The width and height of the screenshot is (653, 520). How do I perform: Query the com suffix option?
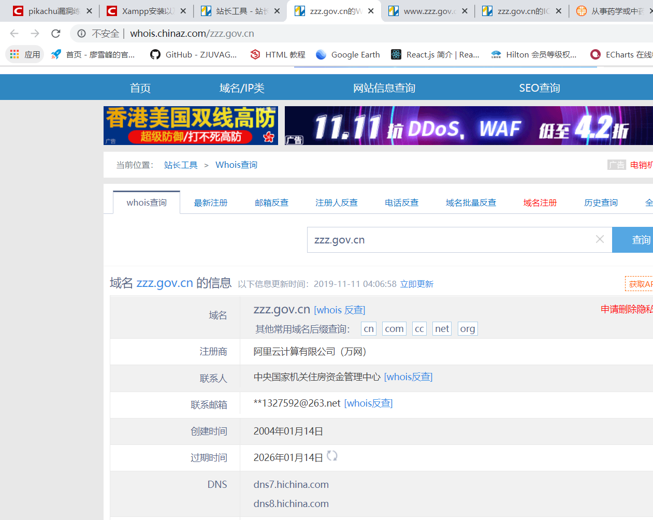click(x=394, y=329)
